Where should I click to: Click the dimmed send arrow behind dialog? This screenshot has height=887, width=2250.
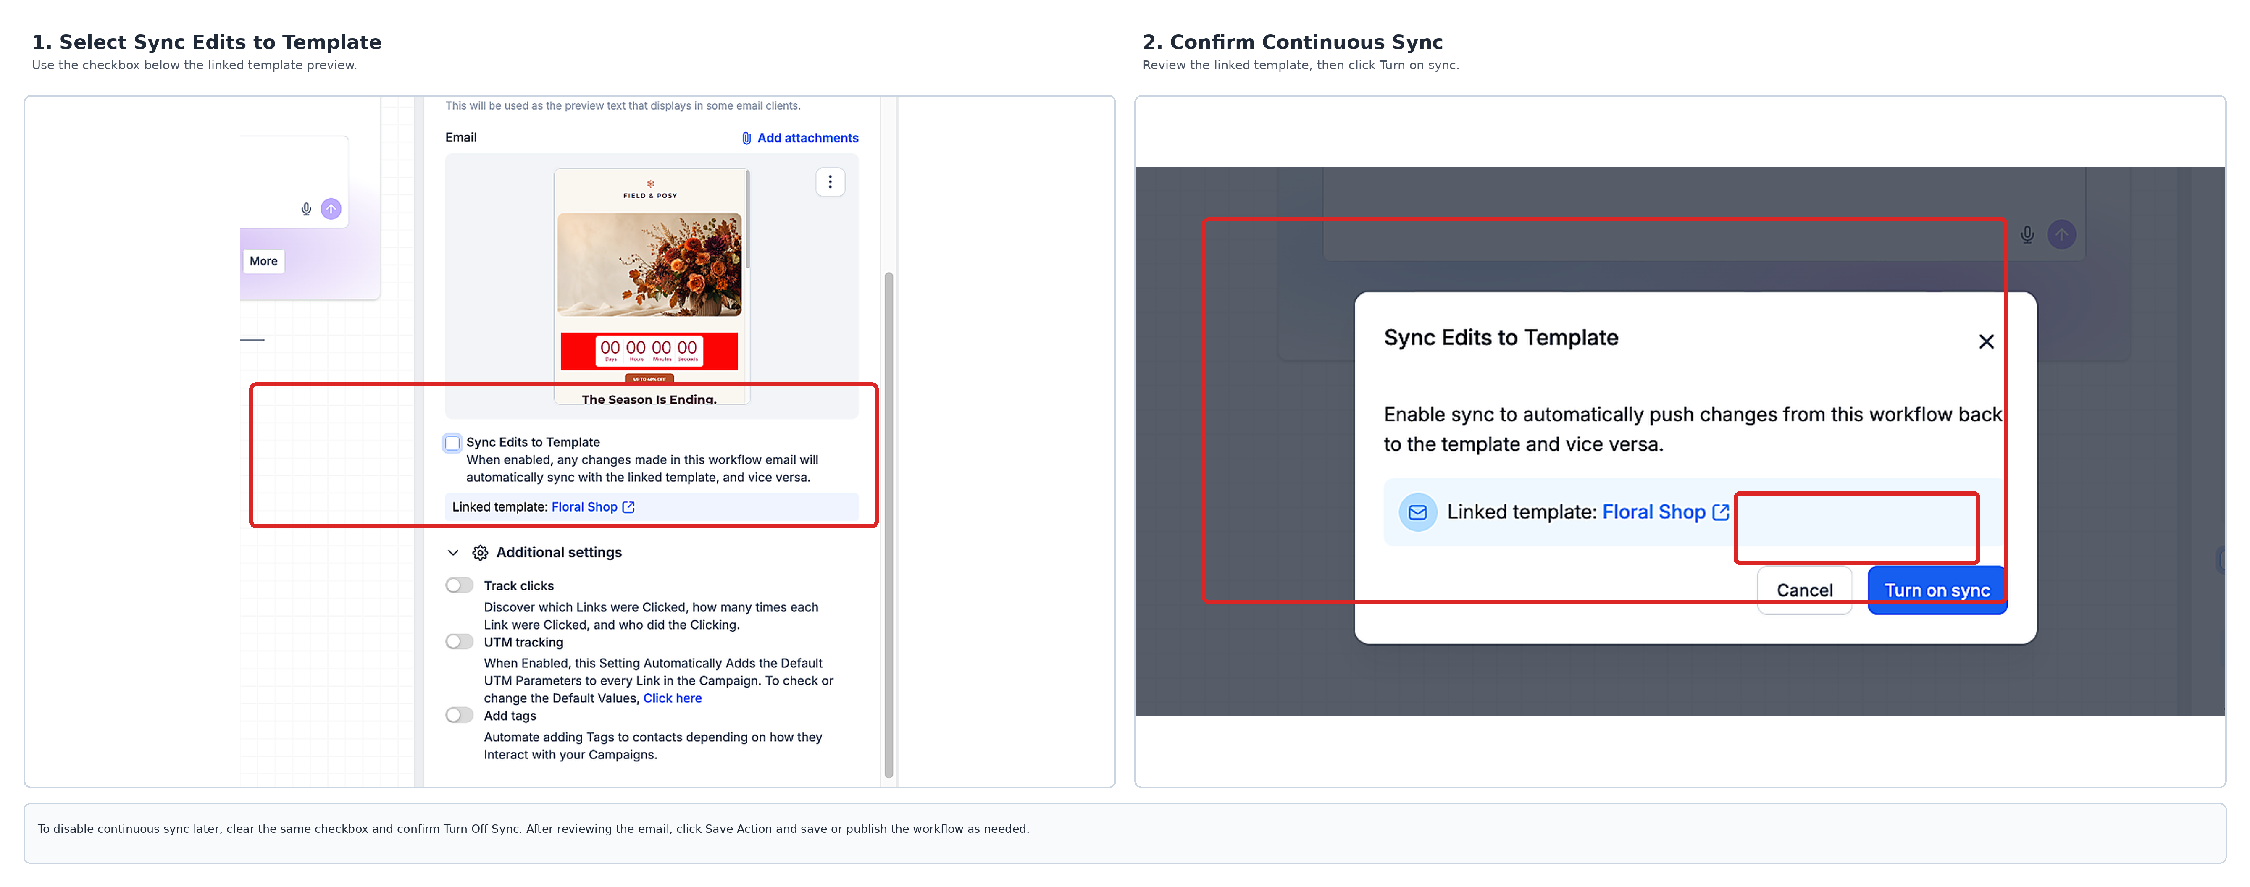[2061, 235]
